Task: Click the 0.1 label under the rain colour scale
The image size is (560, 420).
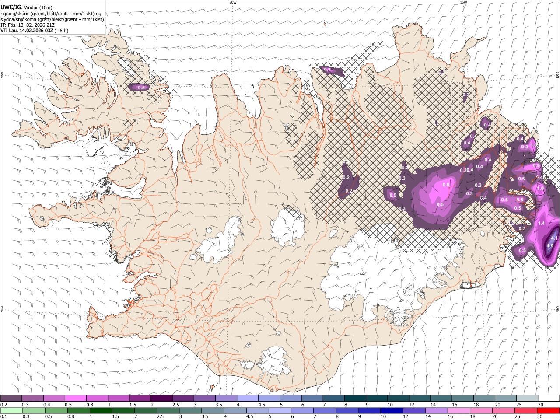Action: coord(3,416)
